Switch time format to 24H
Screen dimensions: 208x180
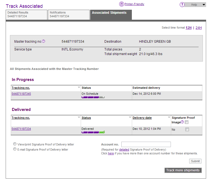click(199, 28)
